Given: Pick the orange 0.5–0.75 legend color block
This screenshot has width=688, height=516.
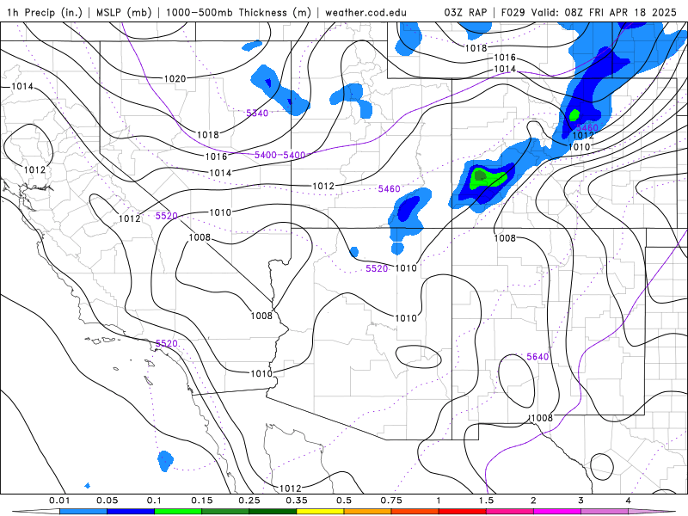Looking at the screenshot, I should click(x=368, y=512).
